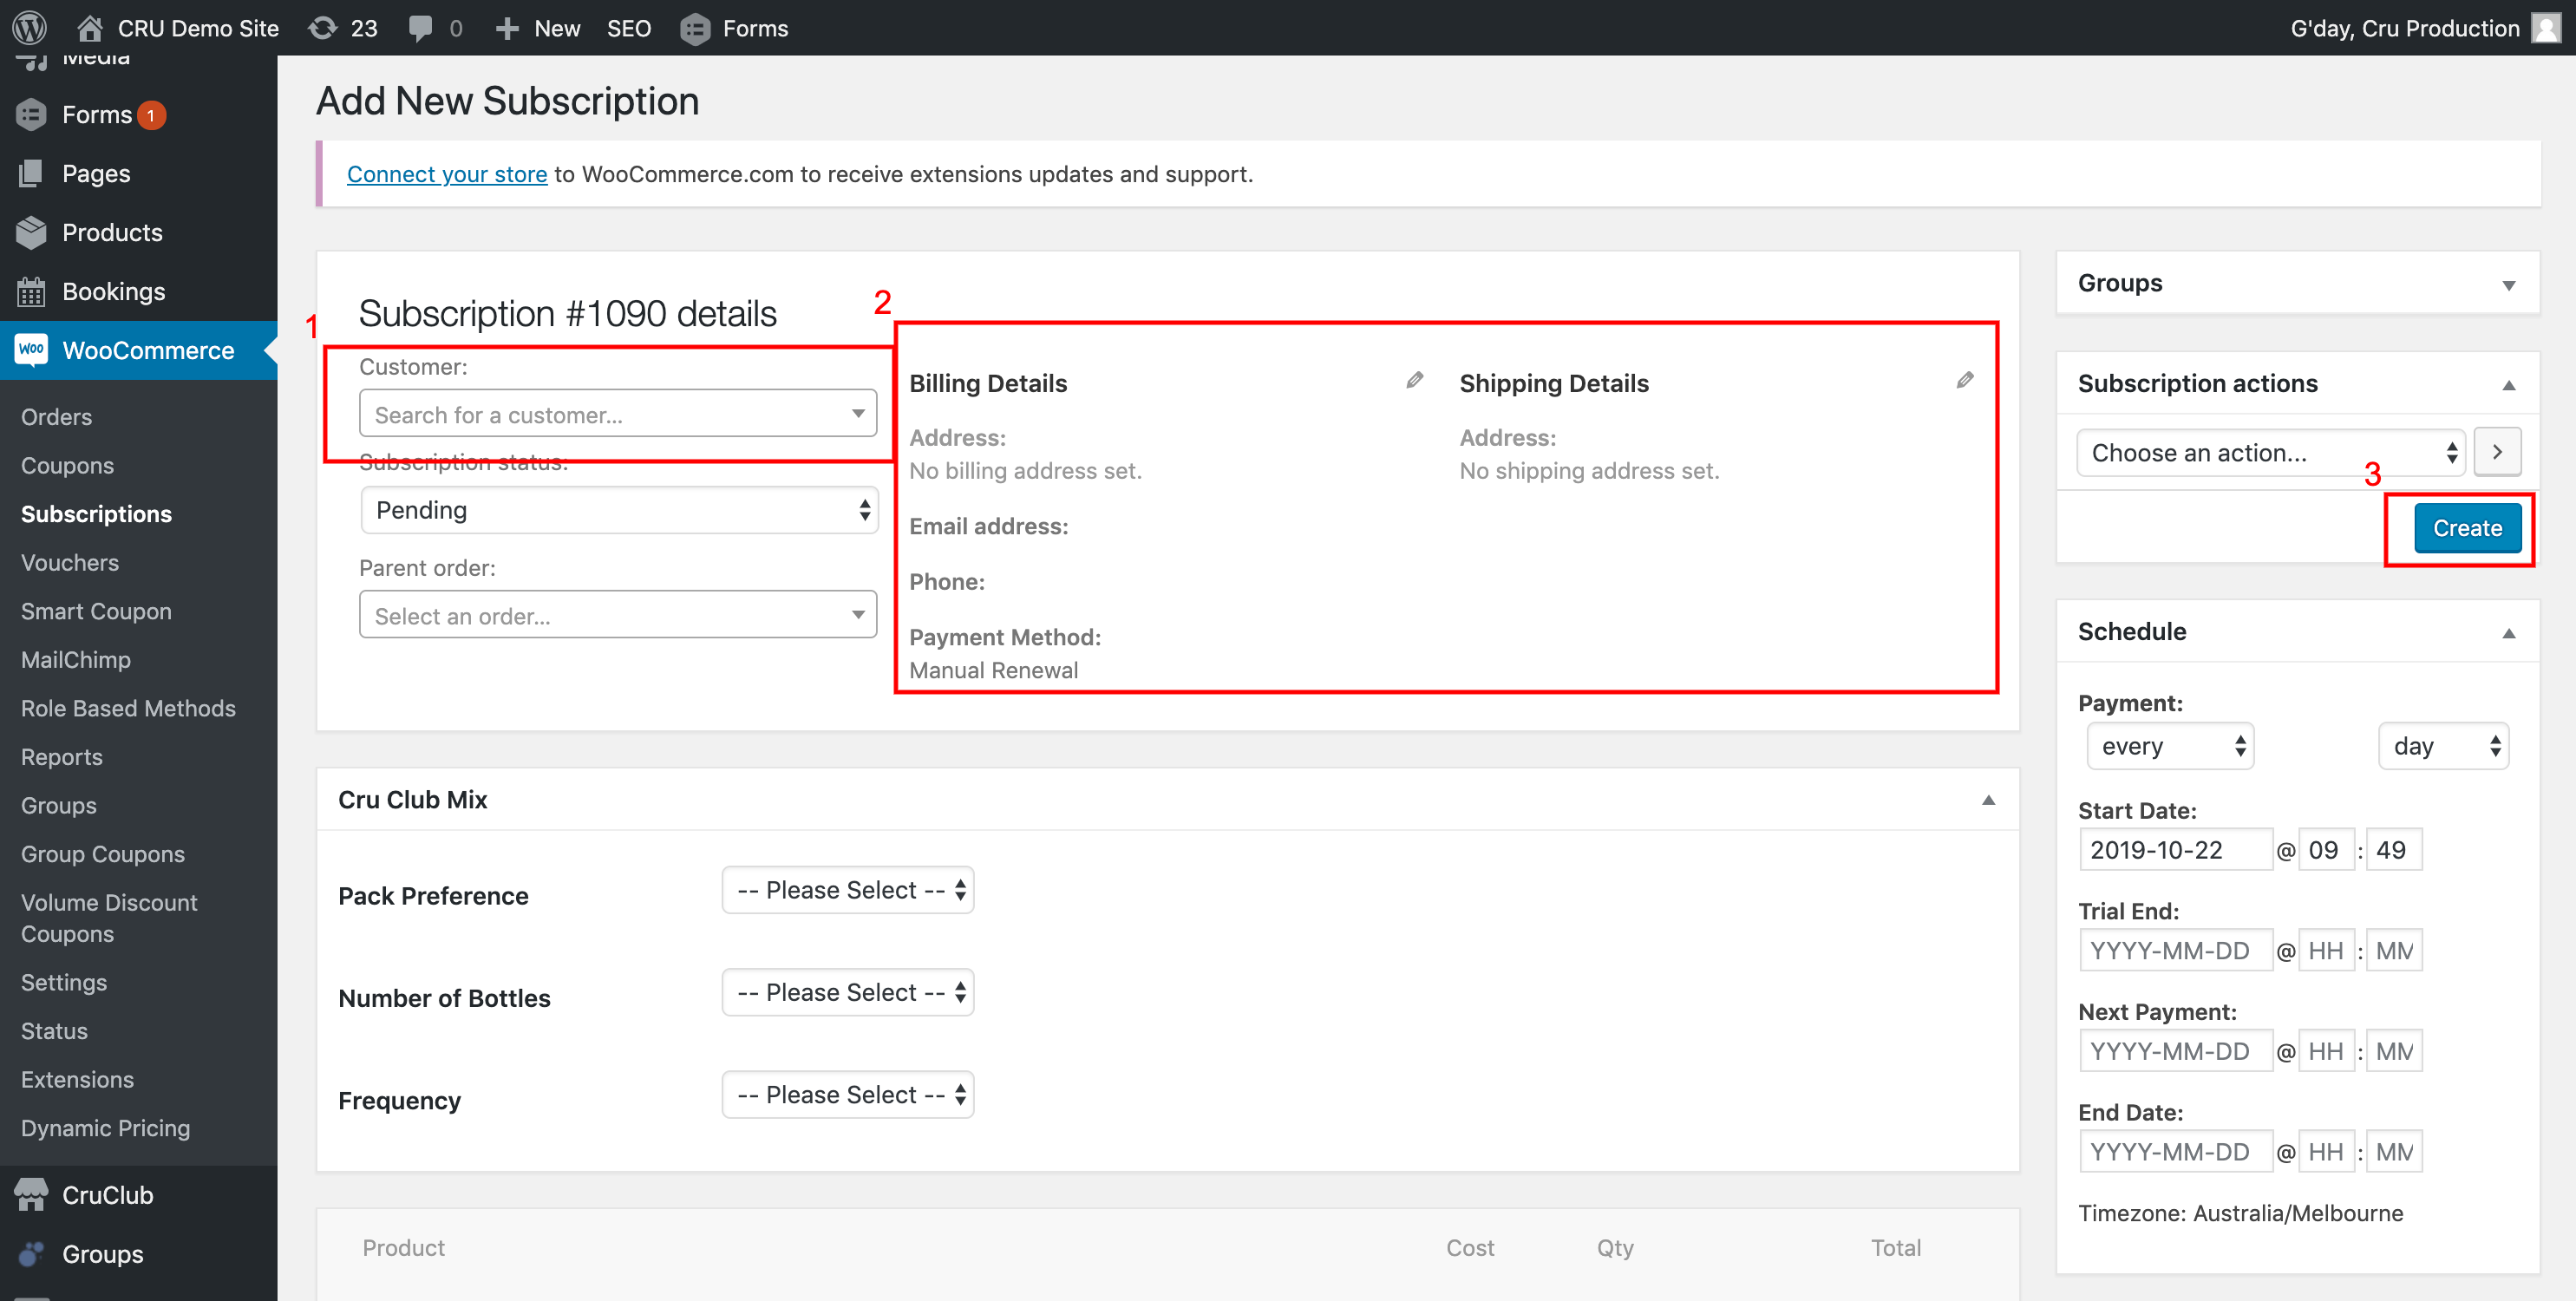Open Extensions submenu item
Image resolution: width=2576 pixels, height=1301 pixels.
click(77, 1079)
